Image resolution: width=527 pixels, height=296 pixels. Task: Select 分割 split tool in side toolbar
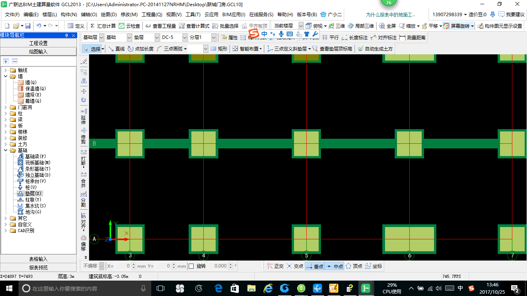[84, 199]
